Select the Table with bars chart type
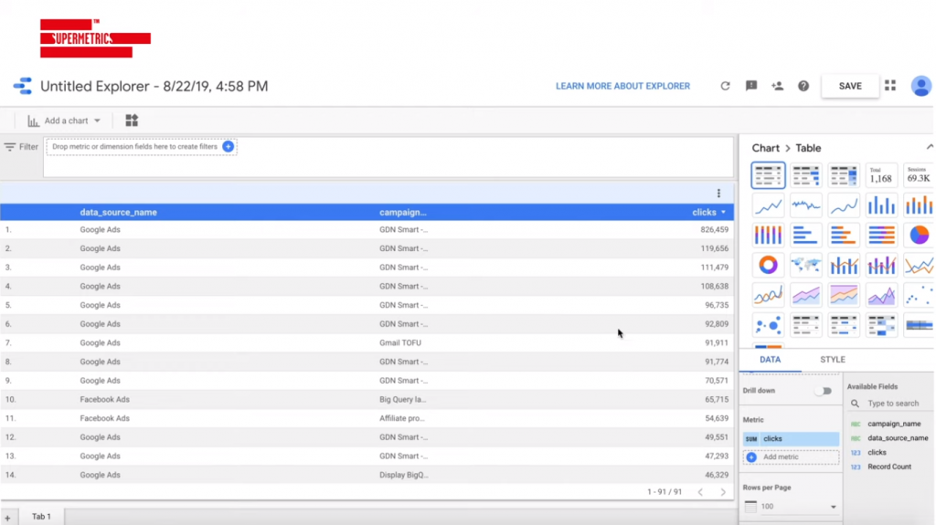This screenshot has height=525, width=936. click(806, 176)
